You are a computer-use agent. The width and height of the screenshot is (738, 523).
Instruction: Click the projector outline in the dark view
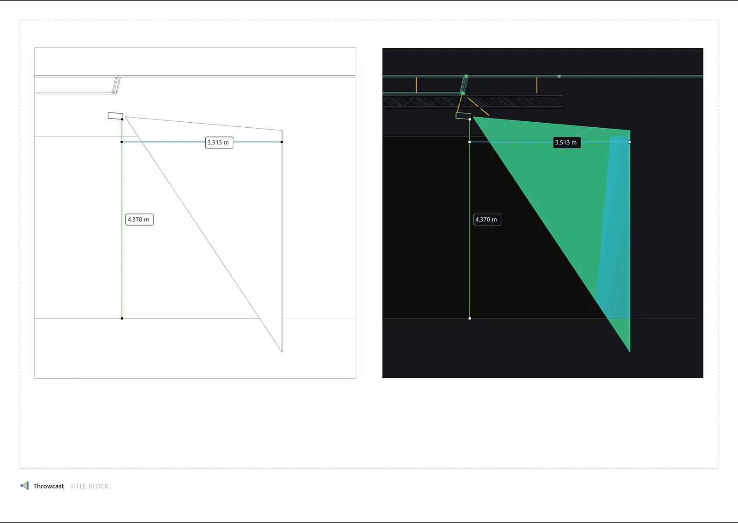pyautogui.click(x=463, y=116)
